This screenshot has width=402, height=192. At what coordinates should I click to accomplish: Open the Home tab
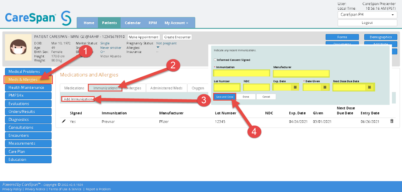pyautogui.click(x=89, y=23)
